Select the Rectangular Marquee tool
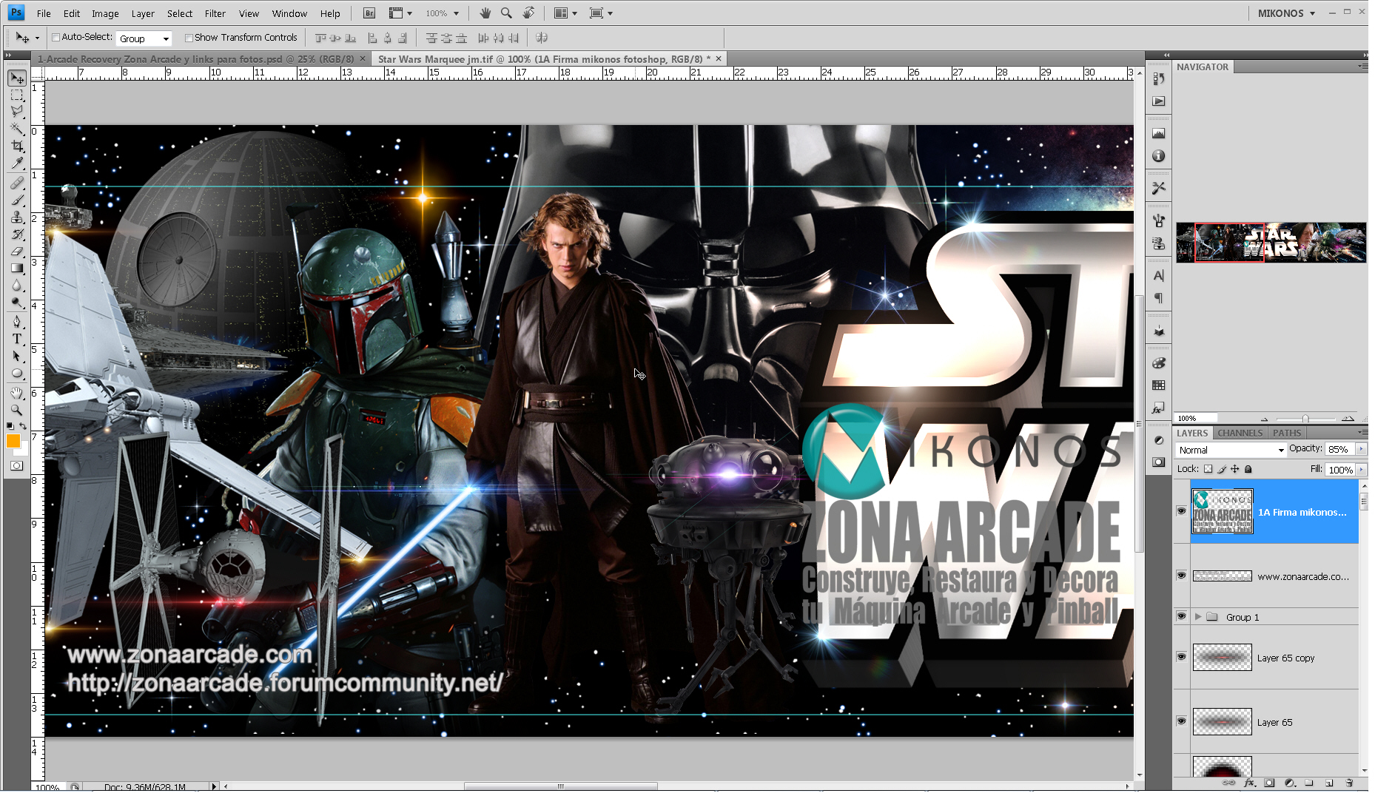Viewport: 1375px width, 796px height. [17, 95]
